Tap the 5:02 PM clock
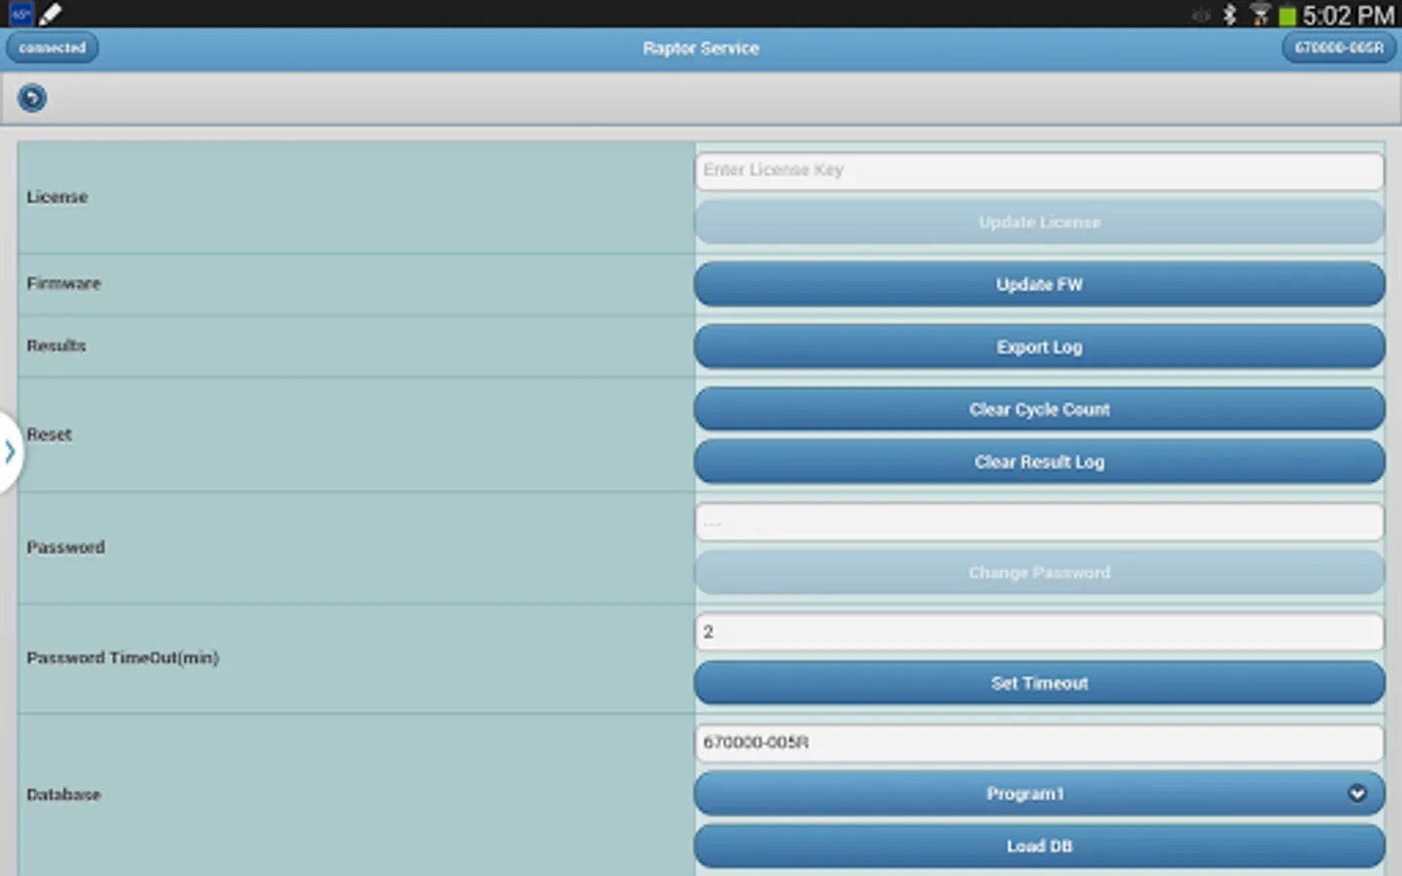This screenshot has width=1402, height=876. (1348, 16)
